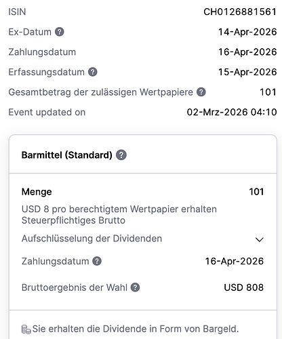This screenshot has height=339, width=282.
Task: Open help icon next to Barmittel (Standard)
Action: [x=121, y=155]
